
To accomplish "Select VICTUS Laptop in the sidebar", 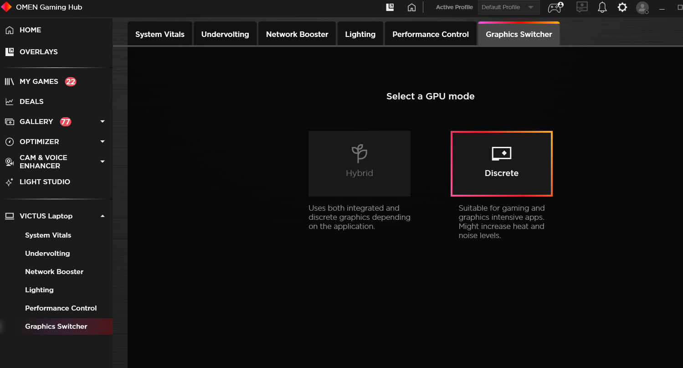I will point(46,216).
